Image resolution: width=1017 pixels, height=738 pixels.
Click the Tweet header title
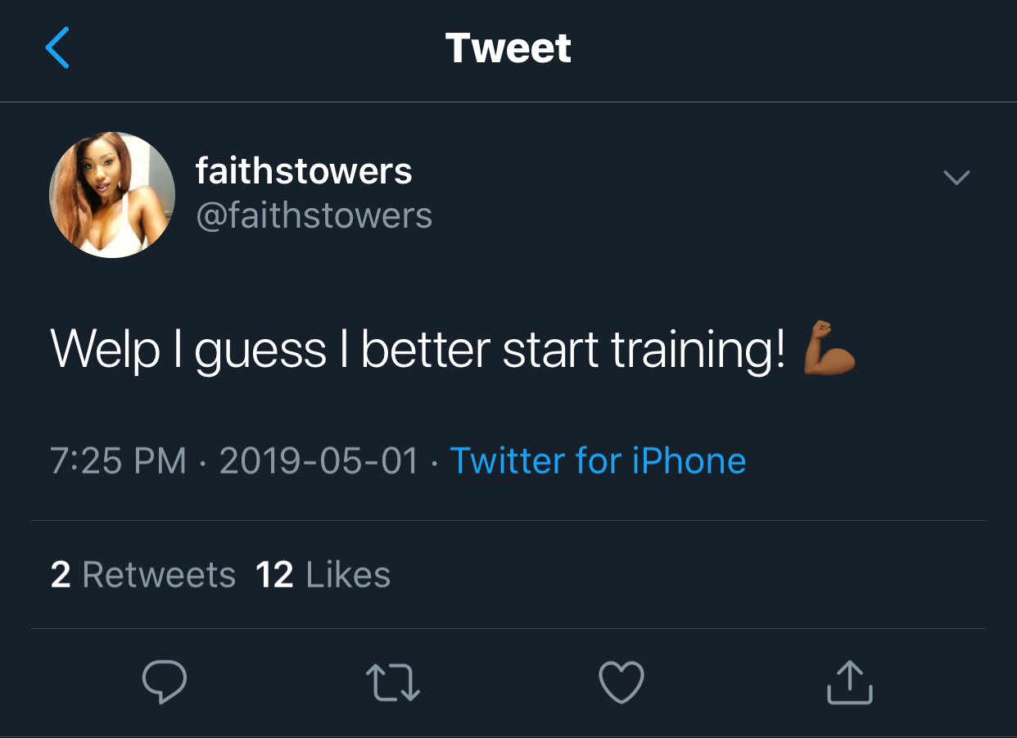(x=508, y=48)
